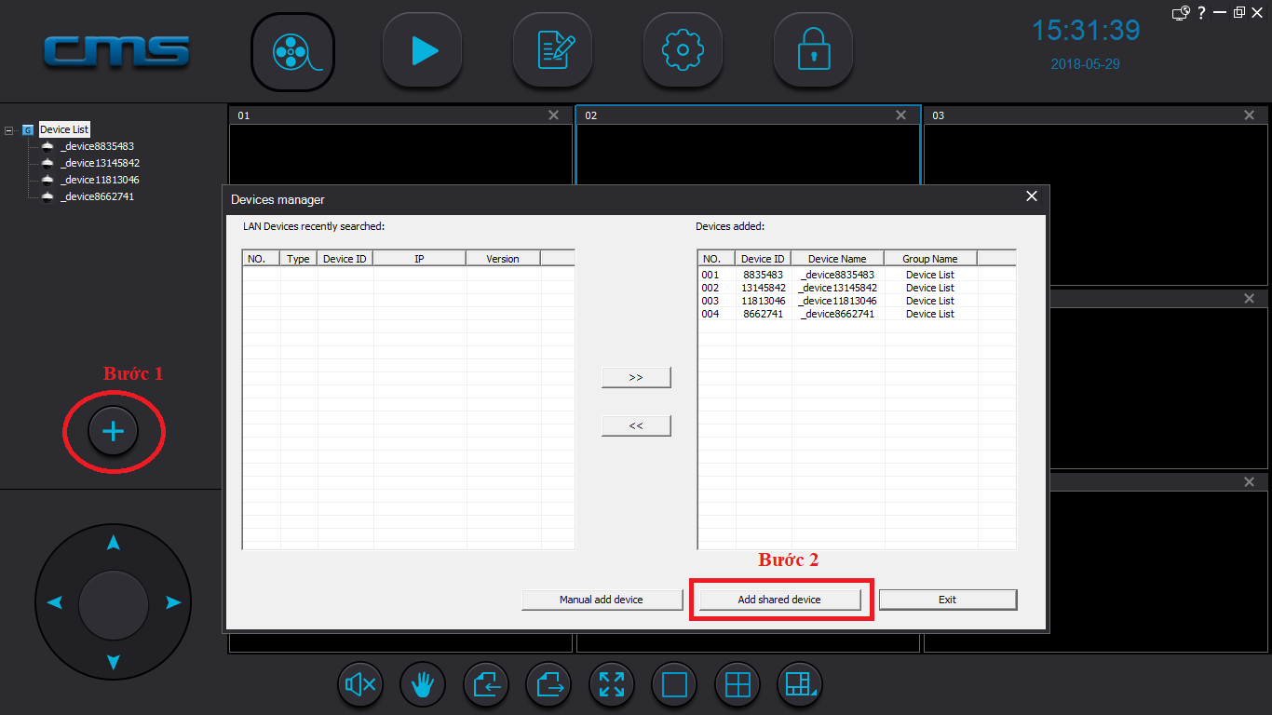
Task: Open the playback play icon tab
Action: point(424,50)
